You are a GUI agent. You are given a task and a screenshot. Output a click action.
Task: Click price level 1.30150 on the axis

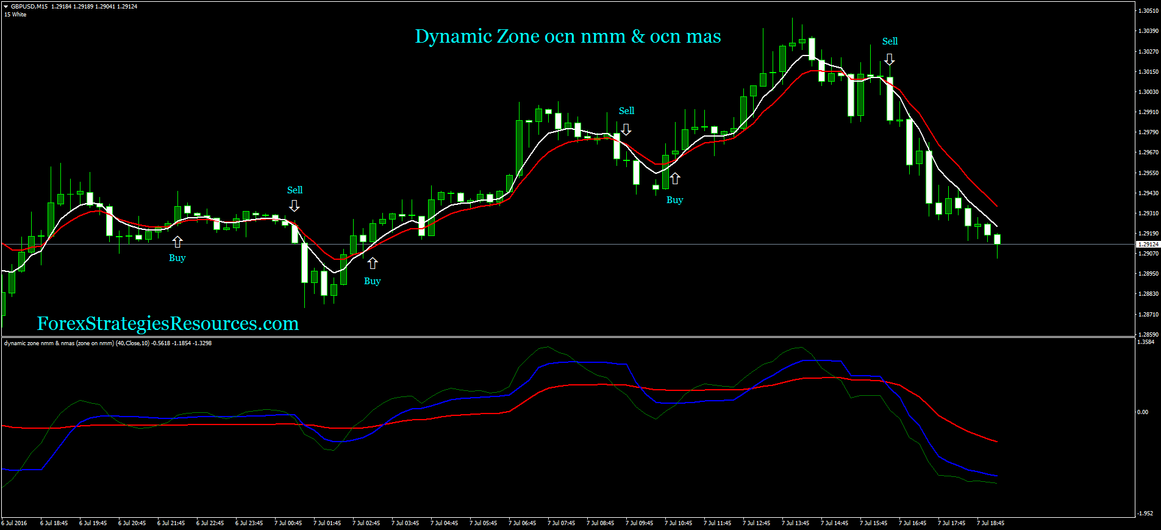pos(1148,71)
